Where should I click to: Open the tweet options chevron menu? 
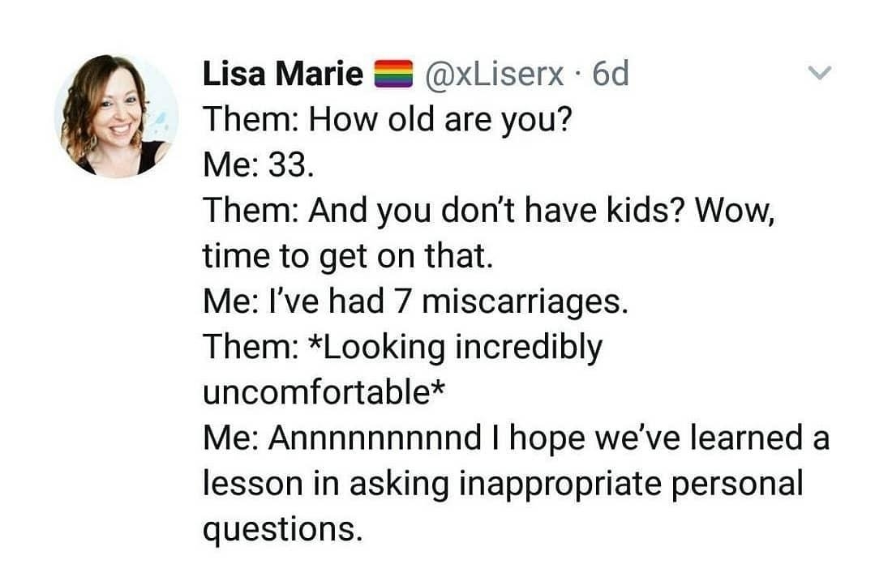coord(821,74)
